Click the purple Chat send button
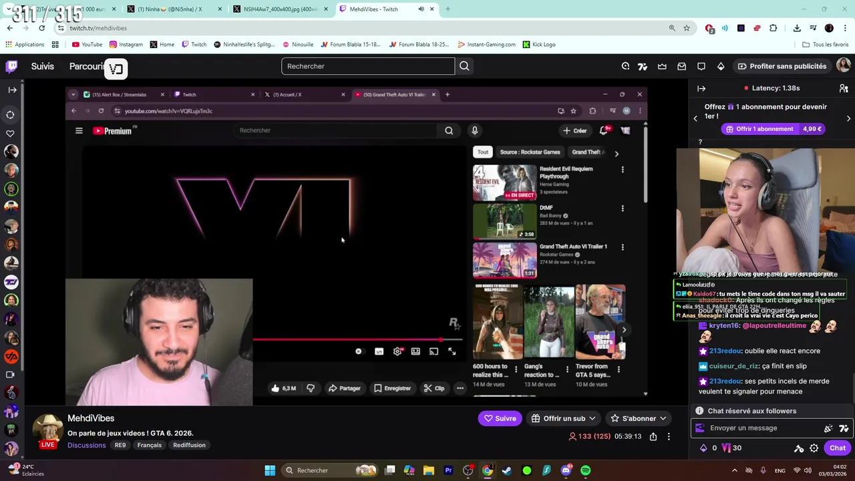This screenshot has height=481, width=855. tap(837, 448)
